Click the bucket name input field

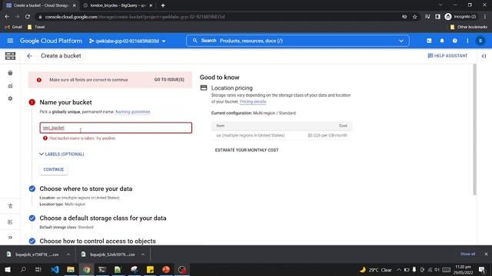(116, 128)
